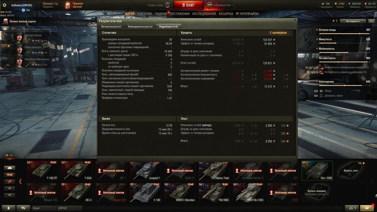Open the vehicle comparison scales button
Screen dimensions: 377x212
(352, 208)
